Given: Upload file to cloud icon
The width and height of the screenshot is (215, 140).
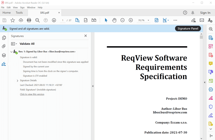Looking at the screenshot, I should (21, 20).
